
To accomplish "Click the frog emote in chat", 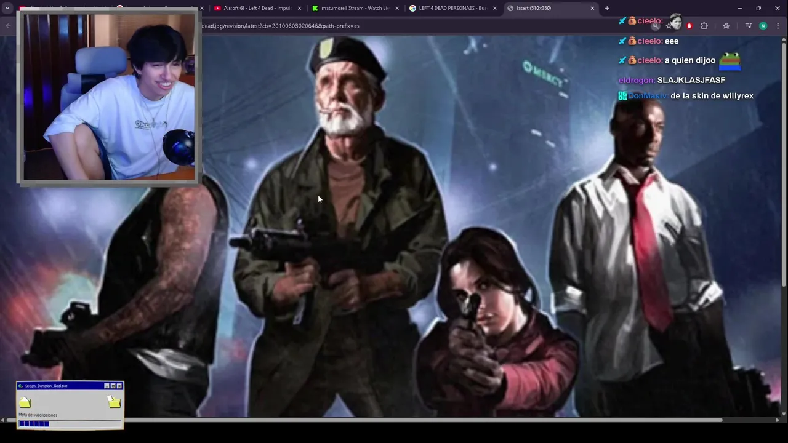I will (730, 60).
